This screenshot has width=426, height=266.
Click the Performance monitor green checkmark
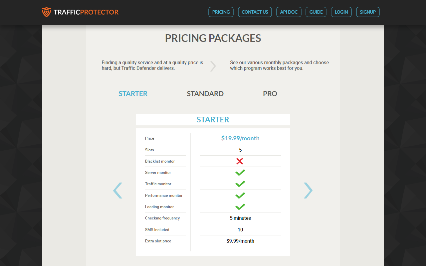pyautogui.click(x=240, y=196)
